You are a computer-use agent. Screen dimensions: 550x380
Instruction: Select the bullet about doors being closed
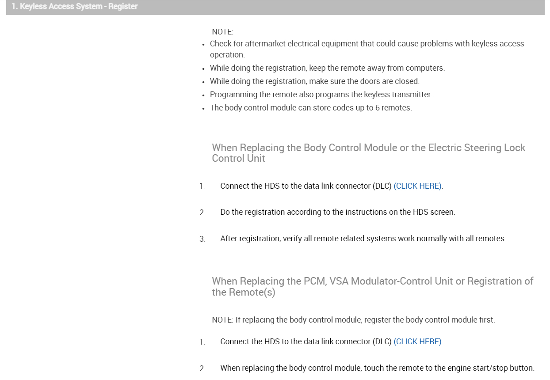(x=314, y=81)
